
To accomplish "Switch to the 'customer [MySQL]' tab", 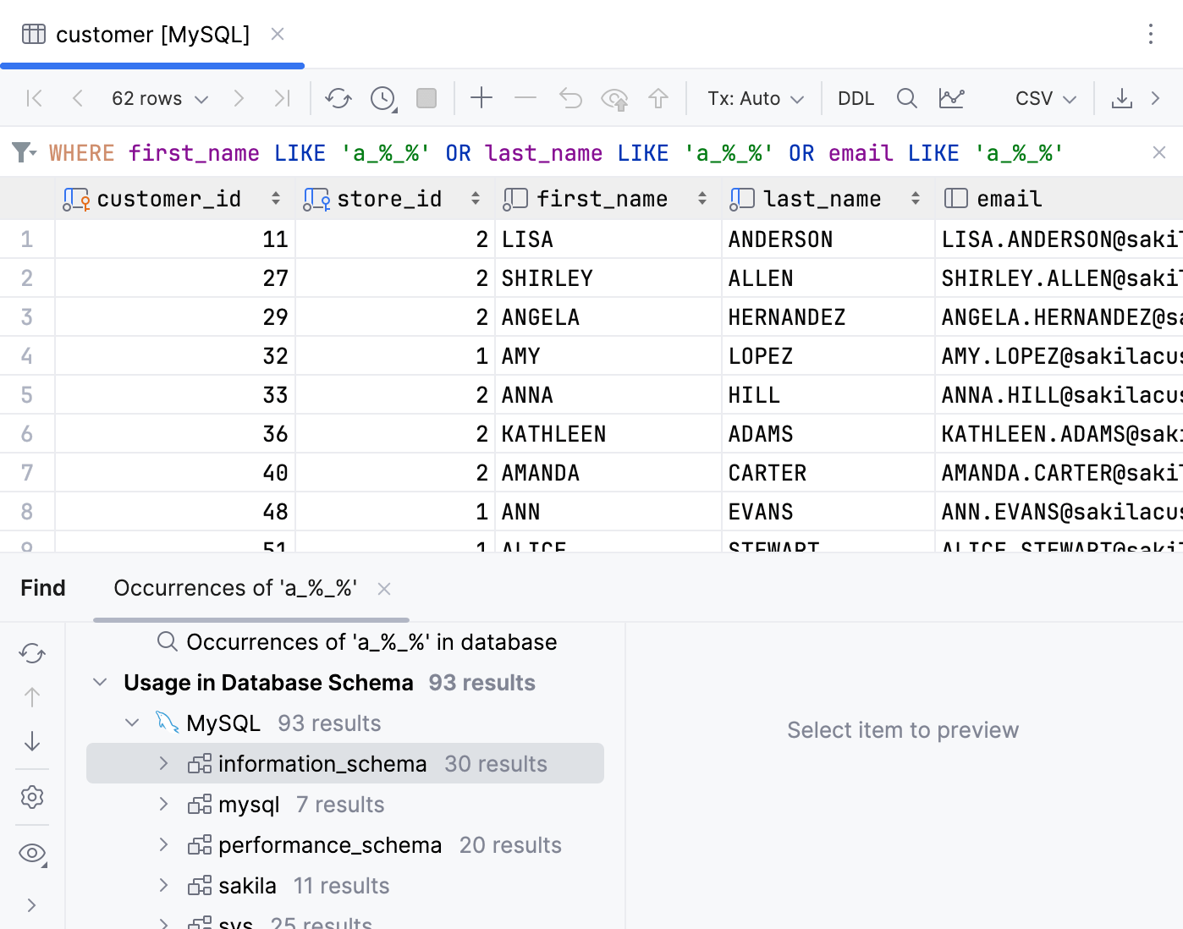I will [152, 35].
